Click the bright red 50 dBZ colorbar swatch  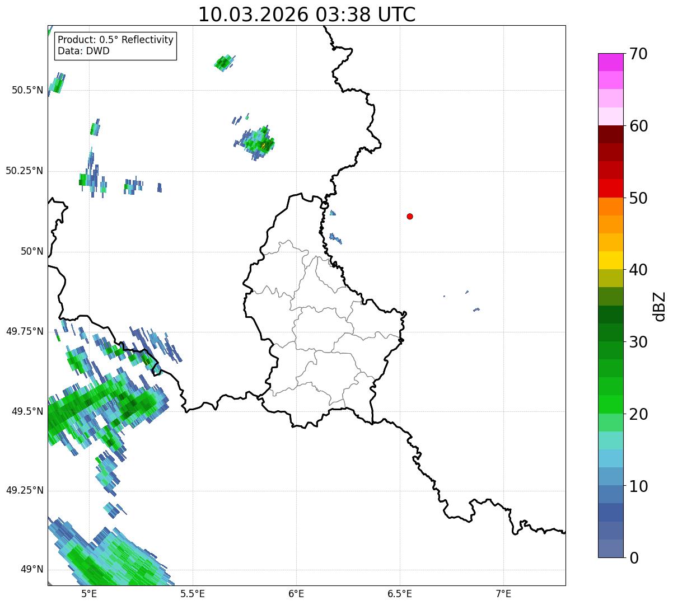pos(611,188)
